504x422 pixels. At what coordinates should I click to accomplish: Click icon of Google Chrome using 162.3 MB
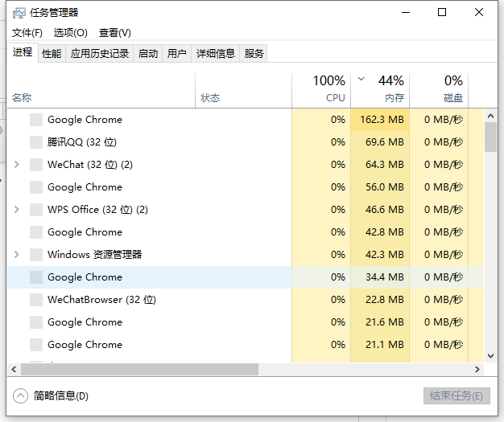coord(35,120)
